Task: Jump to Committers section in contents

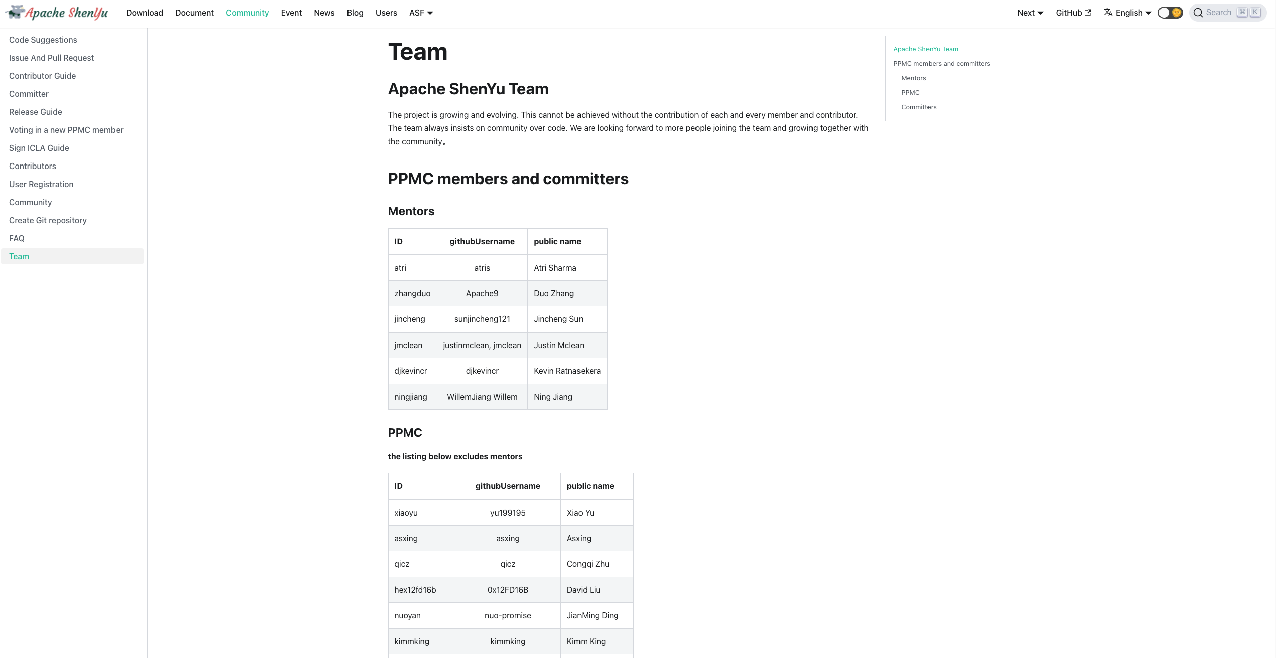Action: [918, 107]
